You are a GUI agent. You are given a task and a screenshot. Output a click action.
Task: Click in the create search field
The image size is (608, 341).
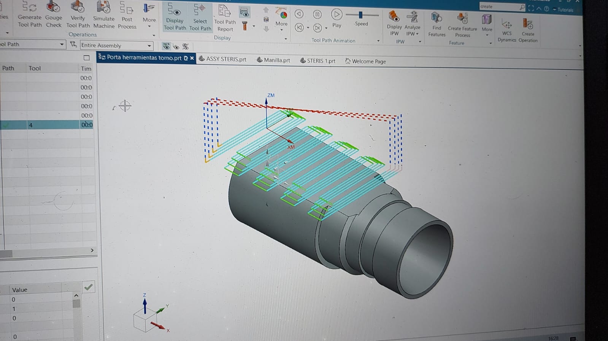coord(498,6)
